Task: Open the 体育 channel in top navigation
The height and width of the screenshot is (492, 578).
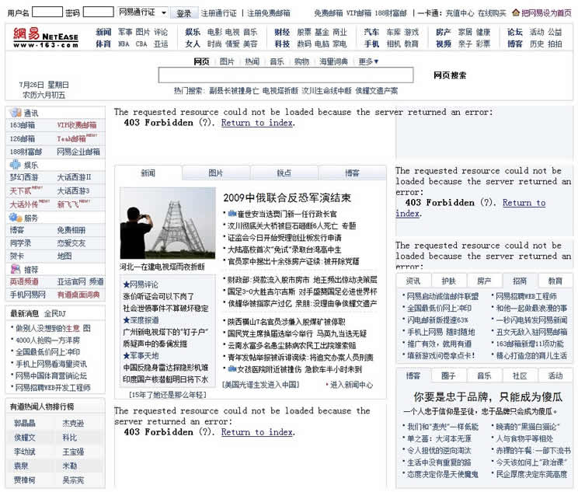Action: (103, 44)
